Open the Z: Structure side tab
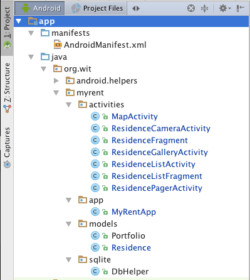 (7, 88)
